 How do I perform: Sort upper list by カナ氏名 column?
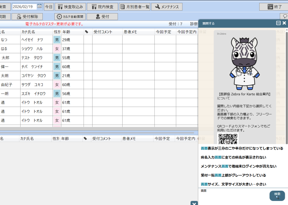(37, 32)
